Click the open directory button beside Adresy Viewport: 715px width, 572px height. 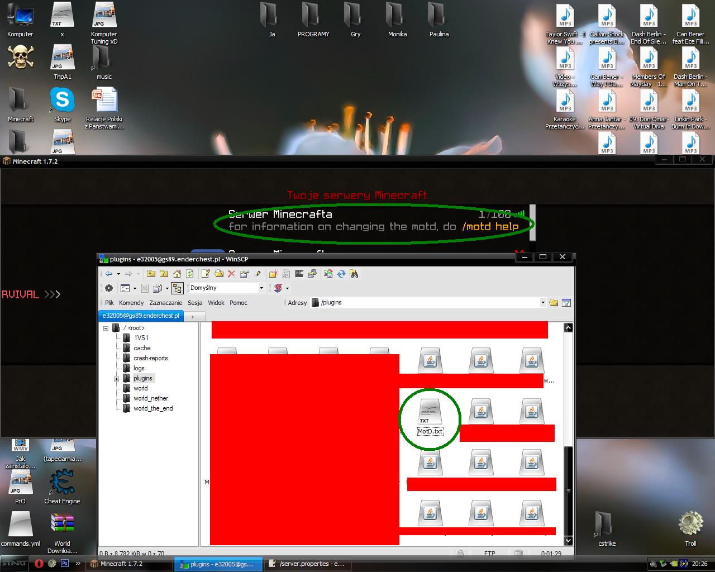(554, 303)
